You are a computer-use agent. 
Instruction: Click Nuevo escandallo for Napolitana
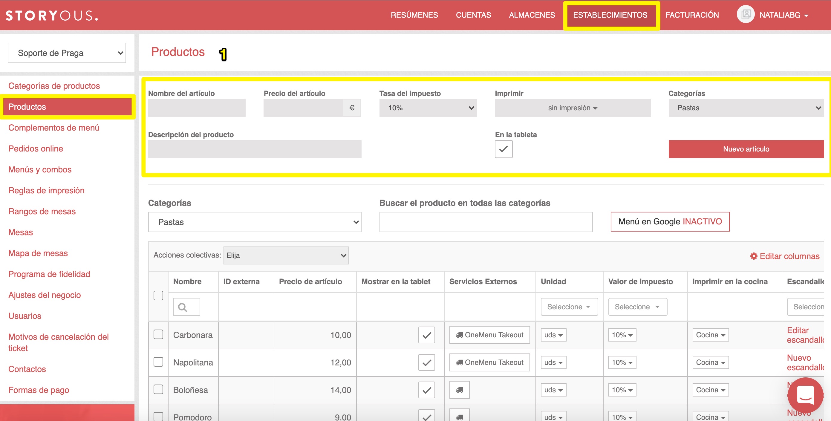tap(805, 362)
